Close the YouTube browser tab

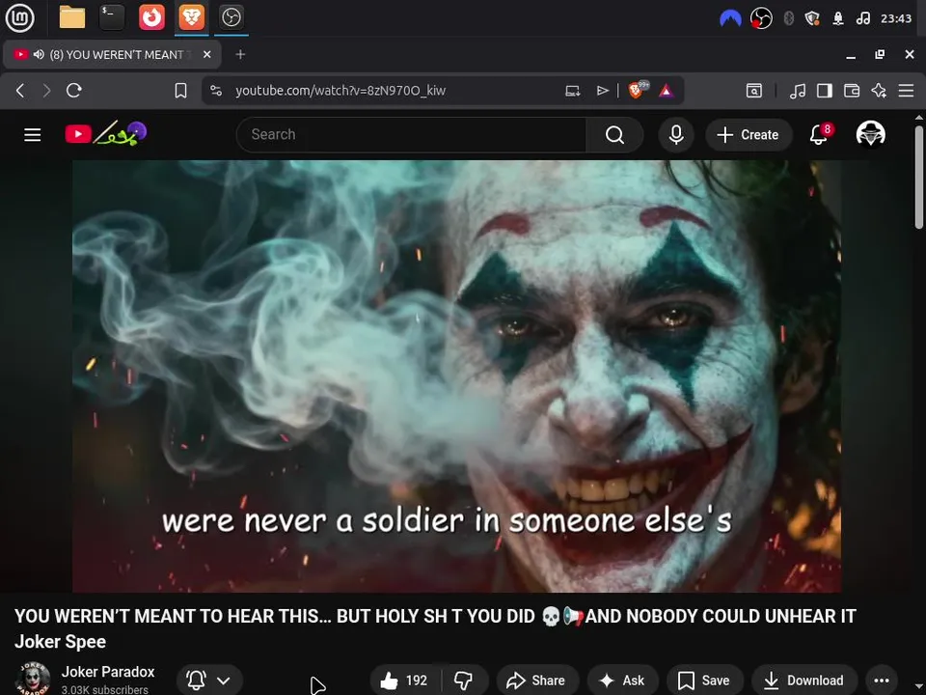pyautogui.click(x=206, y=54)
